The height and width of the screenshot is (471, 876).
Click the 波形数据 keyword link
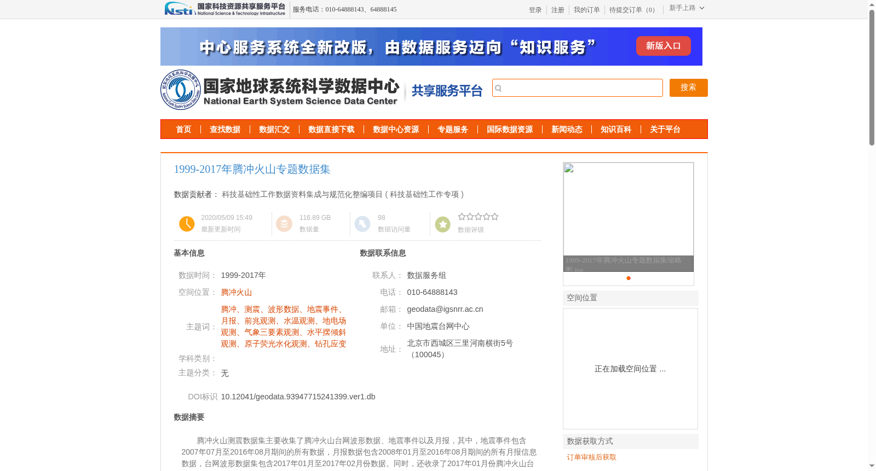tap(283, 309)
